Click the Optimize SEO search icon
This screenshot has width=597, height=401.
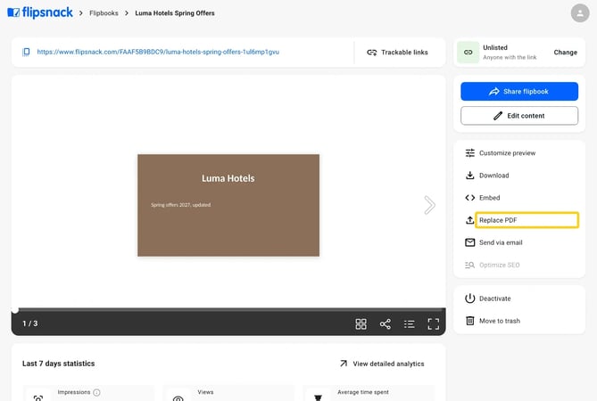click(x=469, y=265)
